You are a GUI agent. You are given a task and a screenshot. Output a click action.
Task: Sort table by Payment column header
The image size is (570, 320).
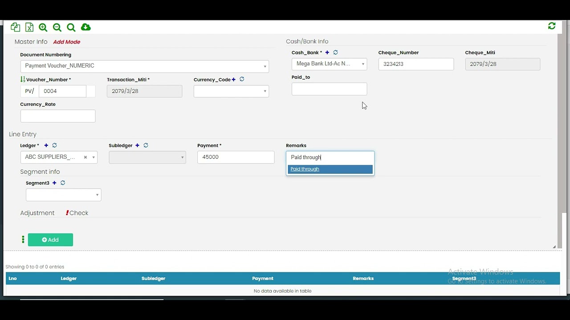263,279
